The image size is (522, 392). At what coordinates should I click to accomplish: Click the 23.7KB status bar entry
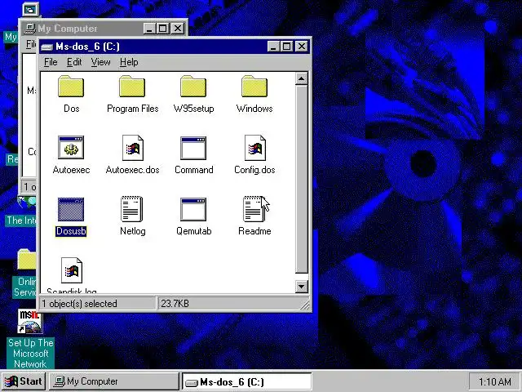[x=175, y=304]
